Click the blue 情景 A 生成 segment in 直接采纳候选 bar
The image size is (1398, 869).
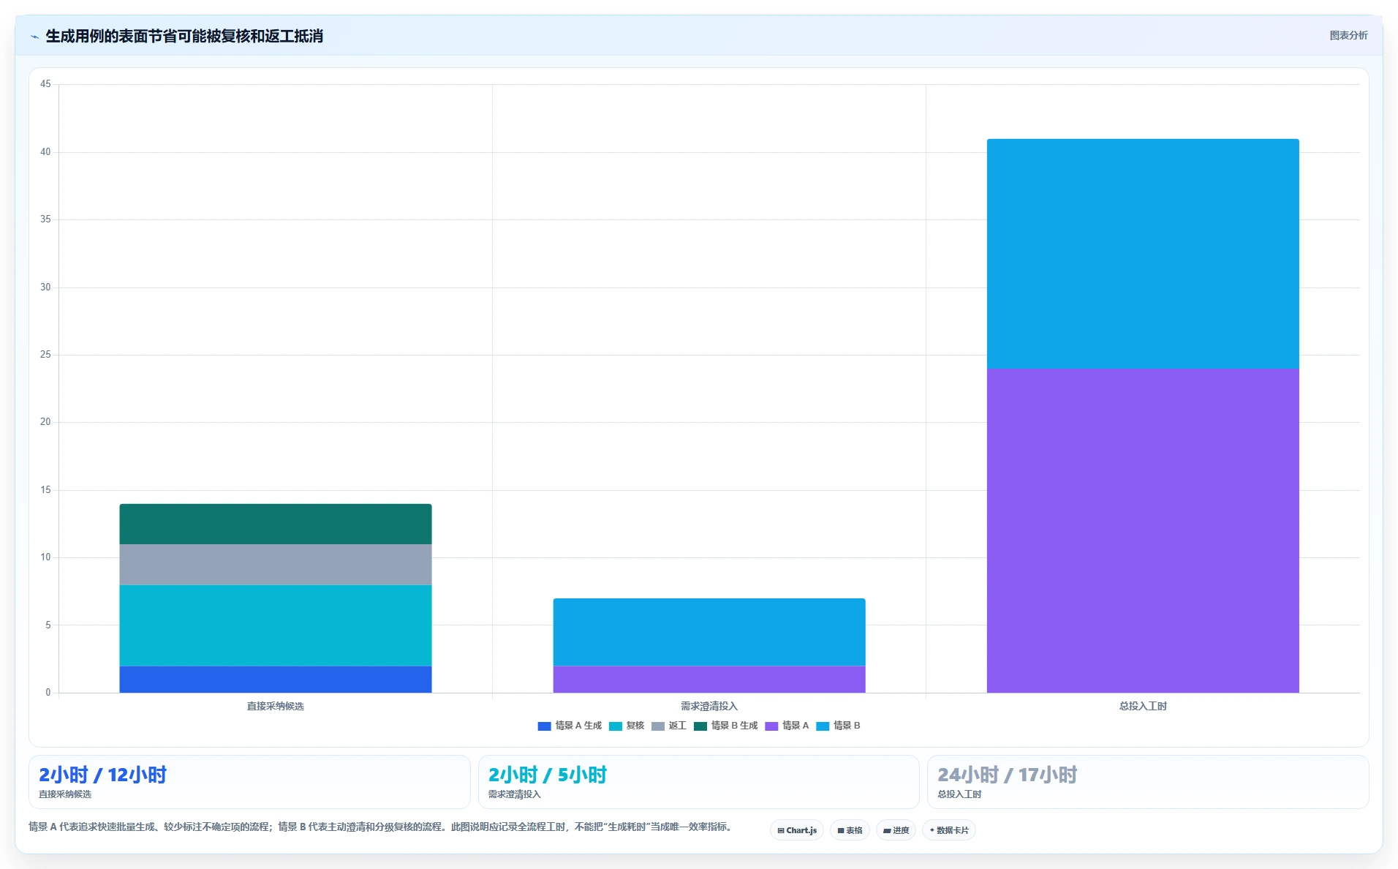(x=276, y=680)
